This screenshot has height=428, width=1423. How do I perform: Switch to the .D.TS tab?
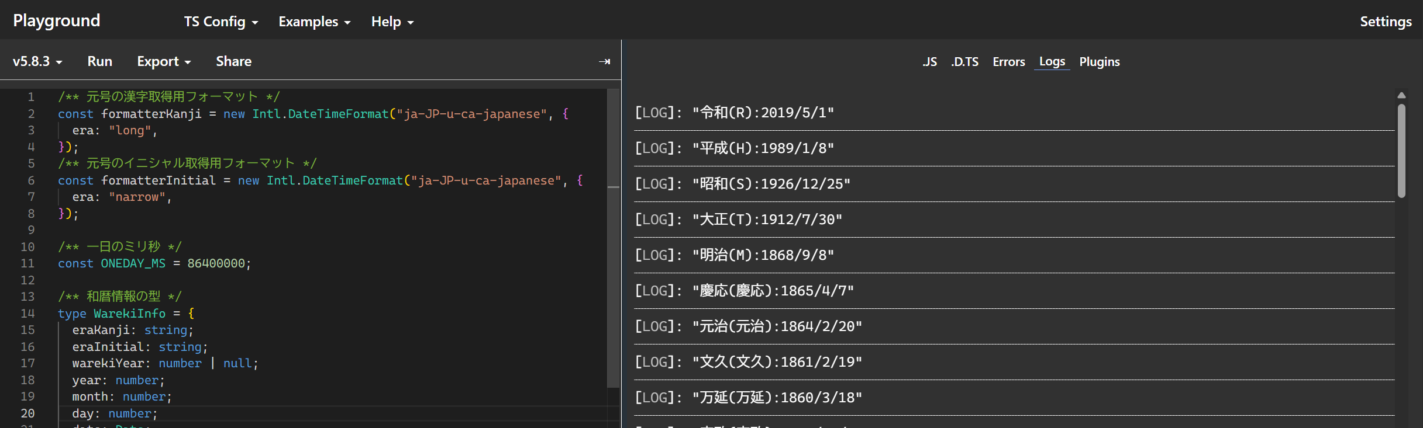(x=965, y=62)
